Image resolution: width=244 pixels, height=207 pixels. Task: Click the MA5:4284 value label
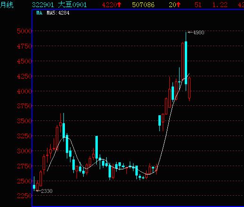[x=58, y=13]
